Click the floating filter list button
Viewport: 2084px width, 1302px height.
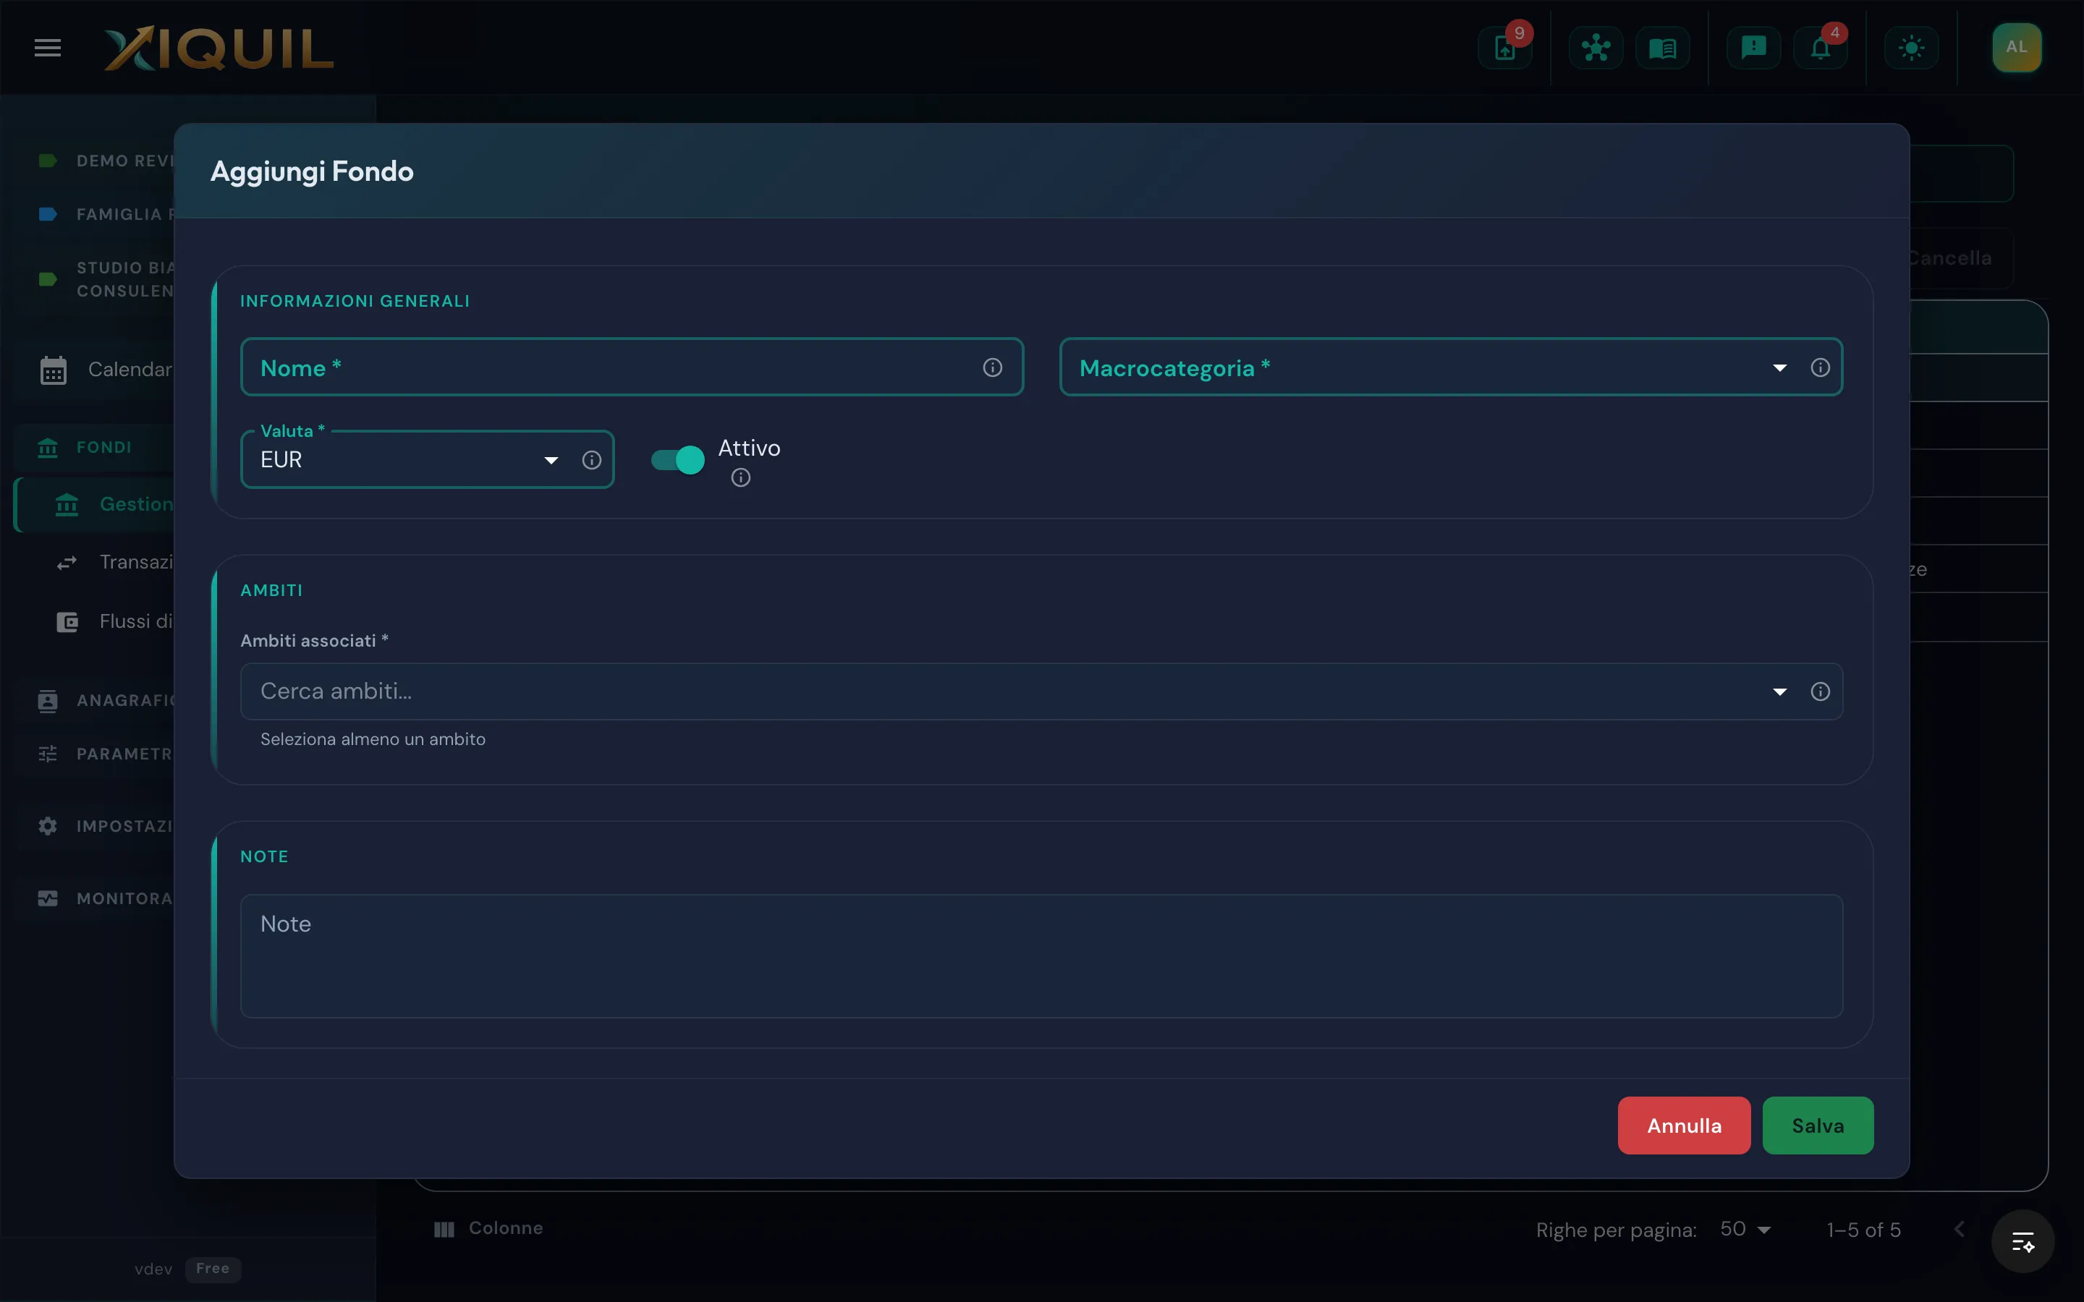2022,1242
